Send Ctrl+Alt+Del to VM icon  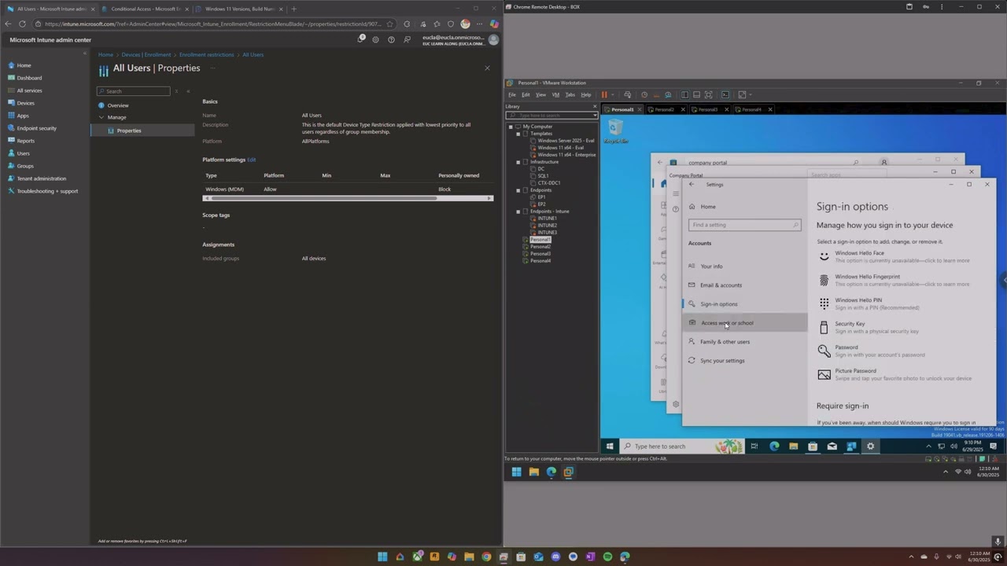click(627, 94)
